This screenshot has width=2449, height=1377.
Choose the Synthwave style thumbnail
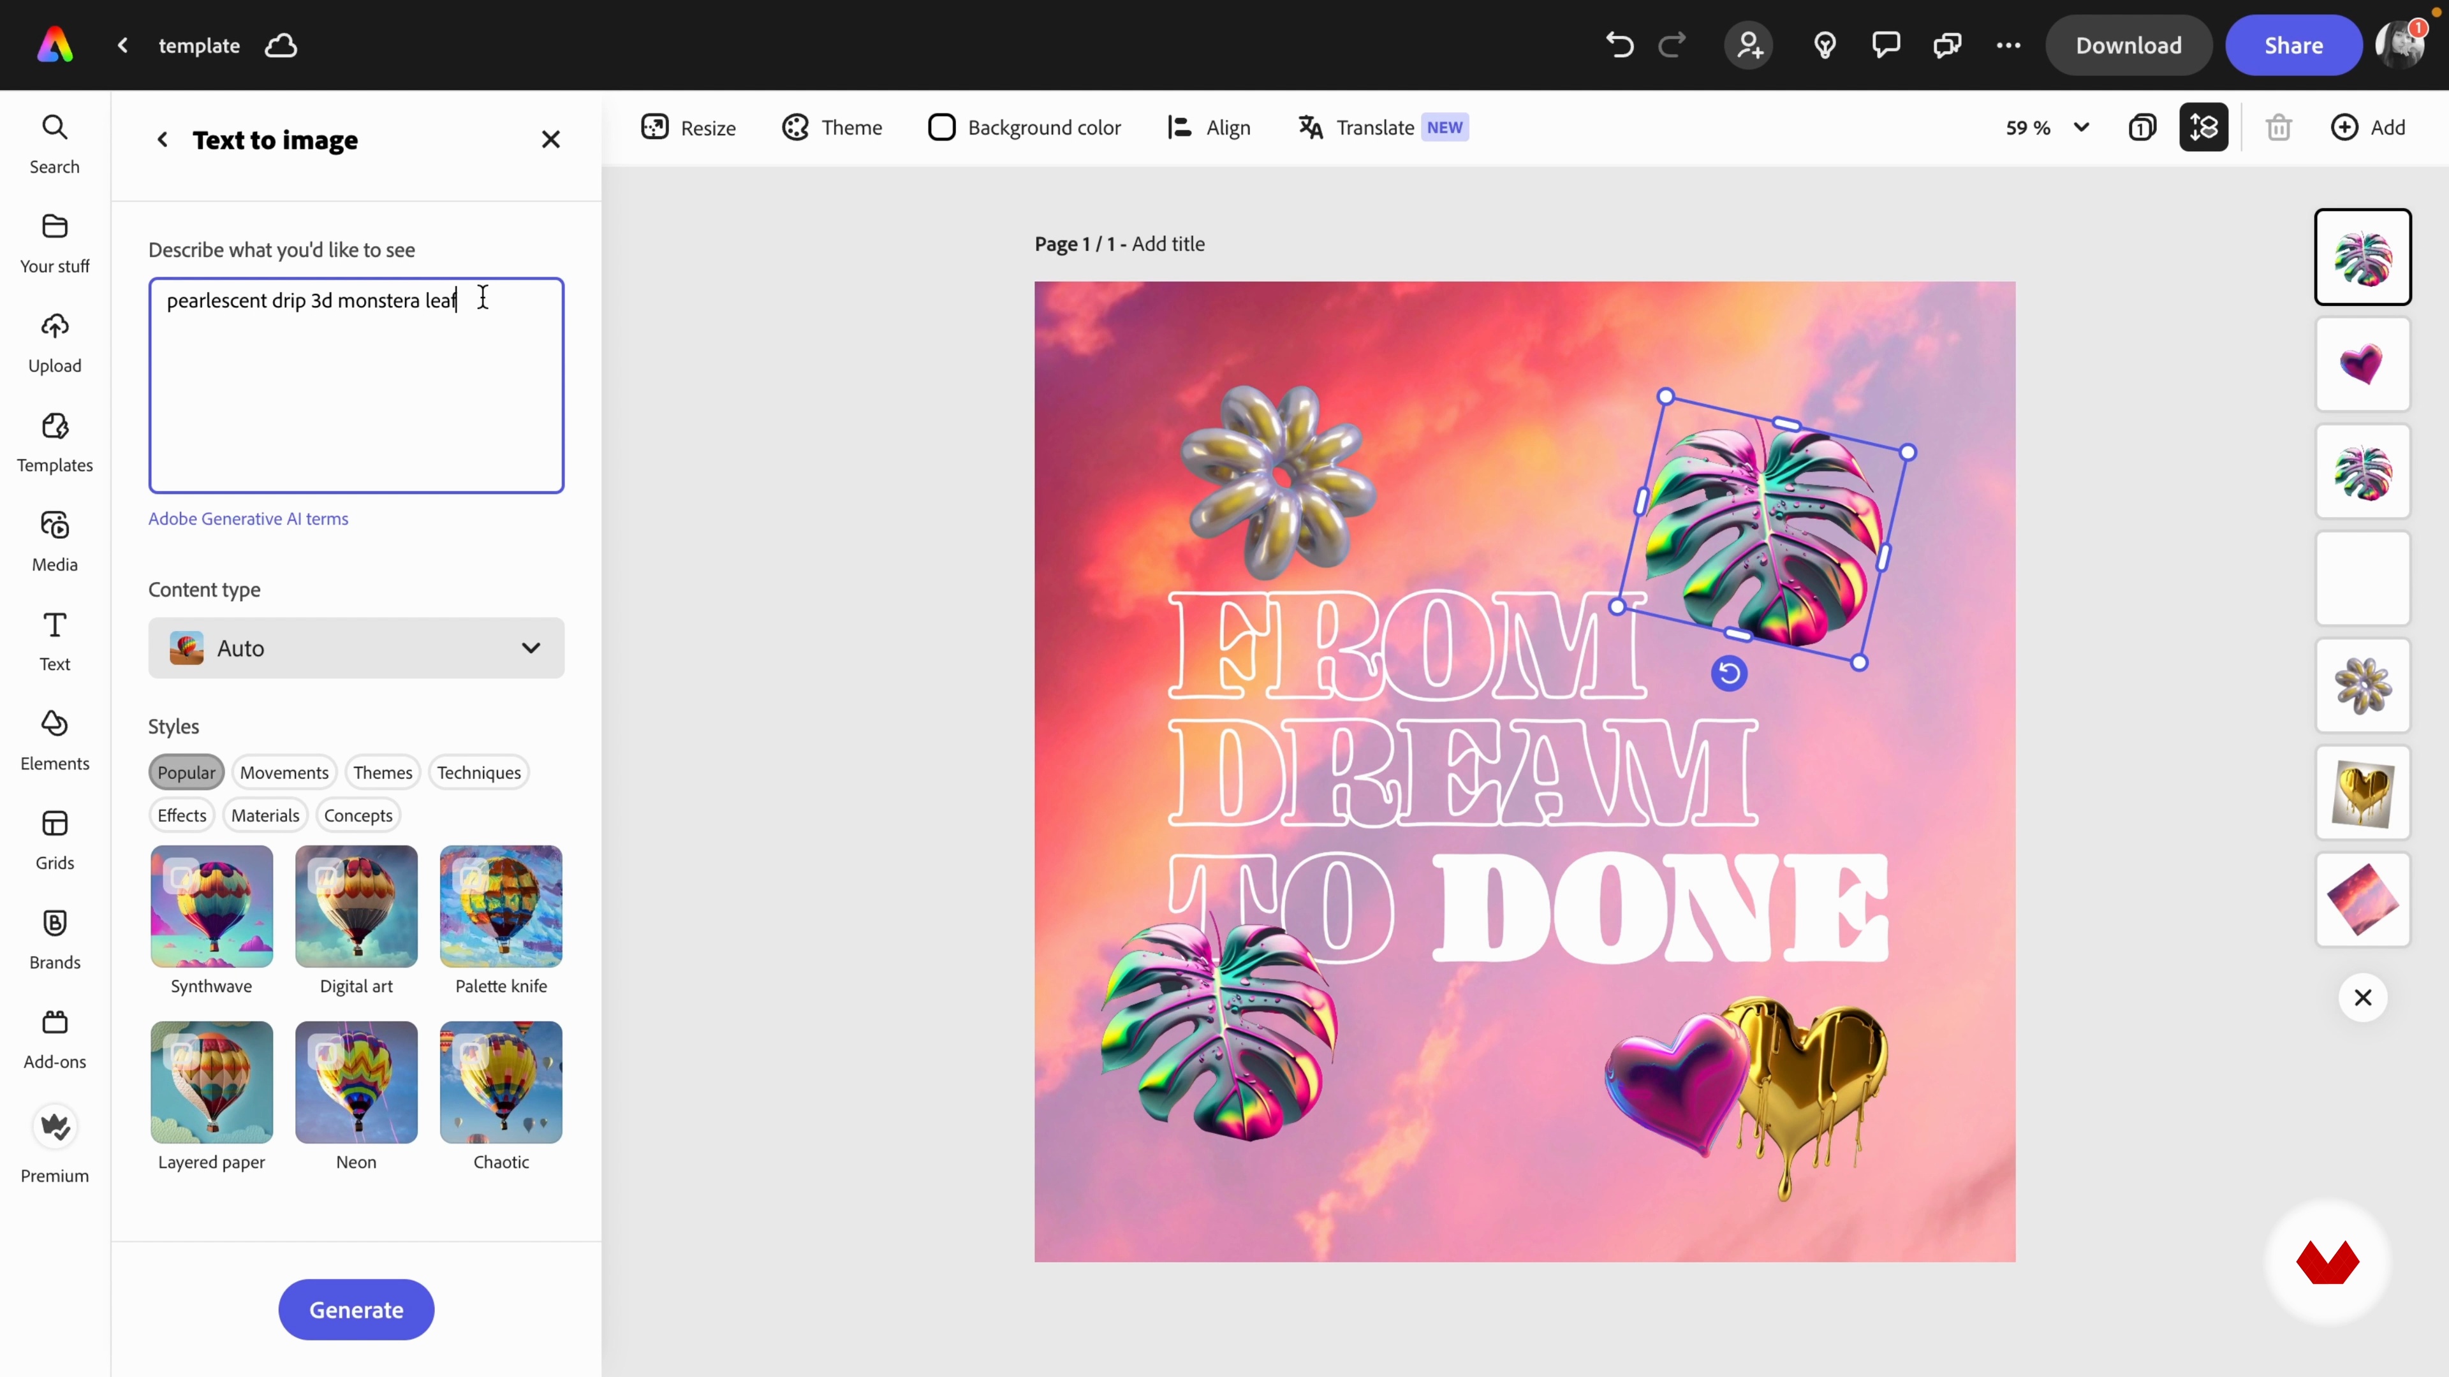(x=212, y=907)
